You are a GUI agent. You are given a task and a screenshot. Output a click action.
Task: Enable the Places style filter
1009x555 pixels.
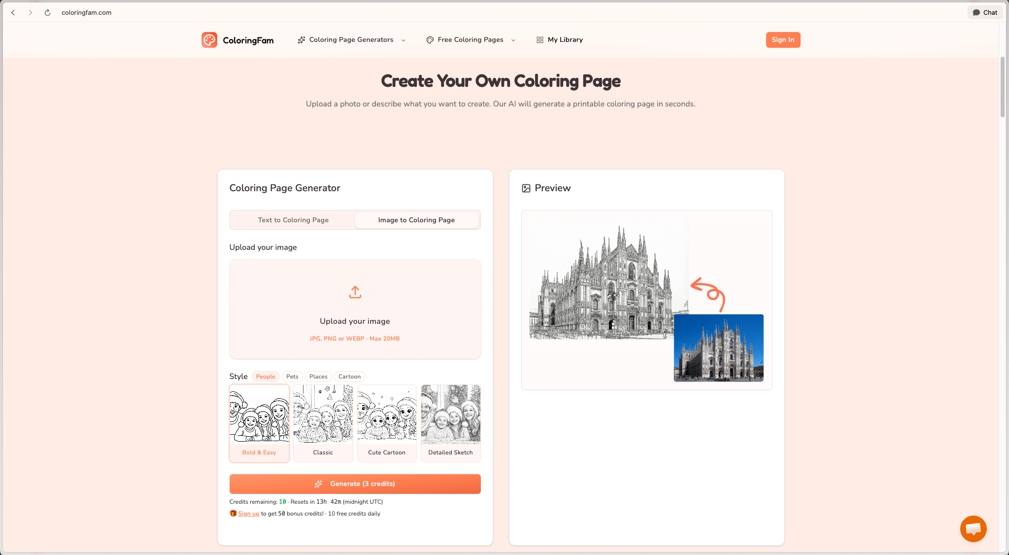318,376
